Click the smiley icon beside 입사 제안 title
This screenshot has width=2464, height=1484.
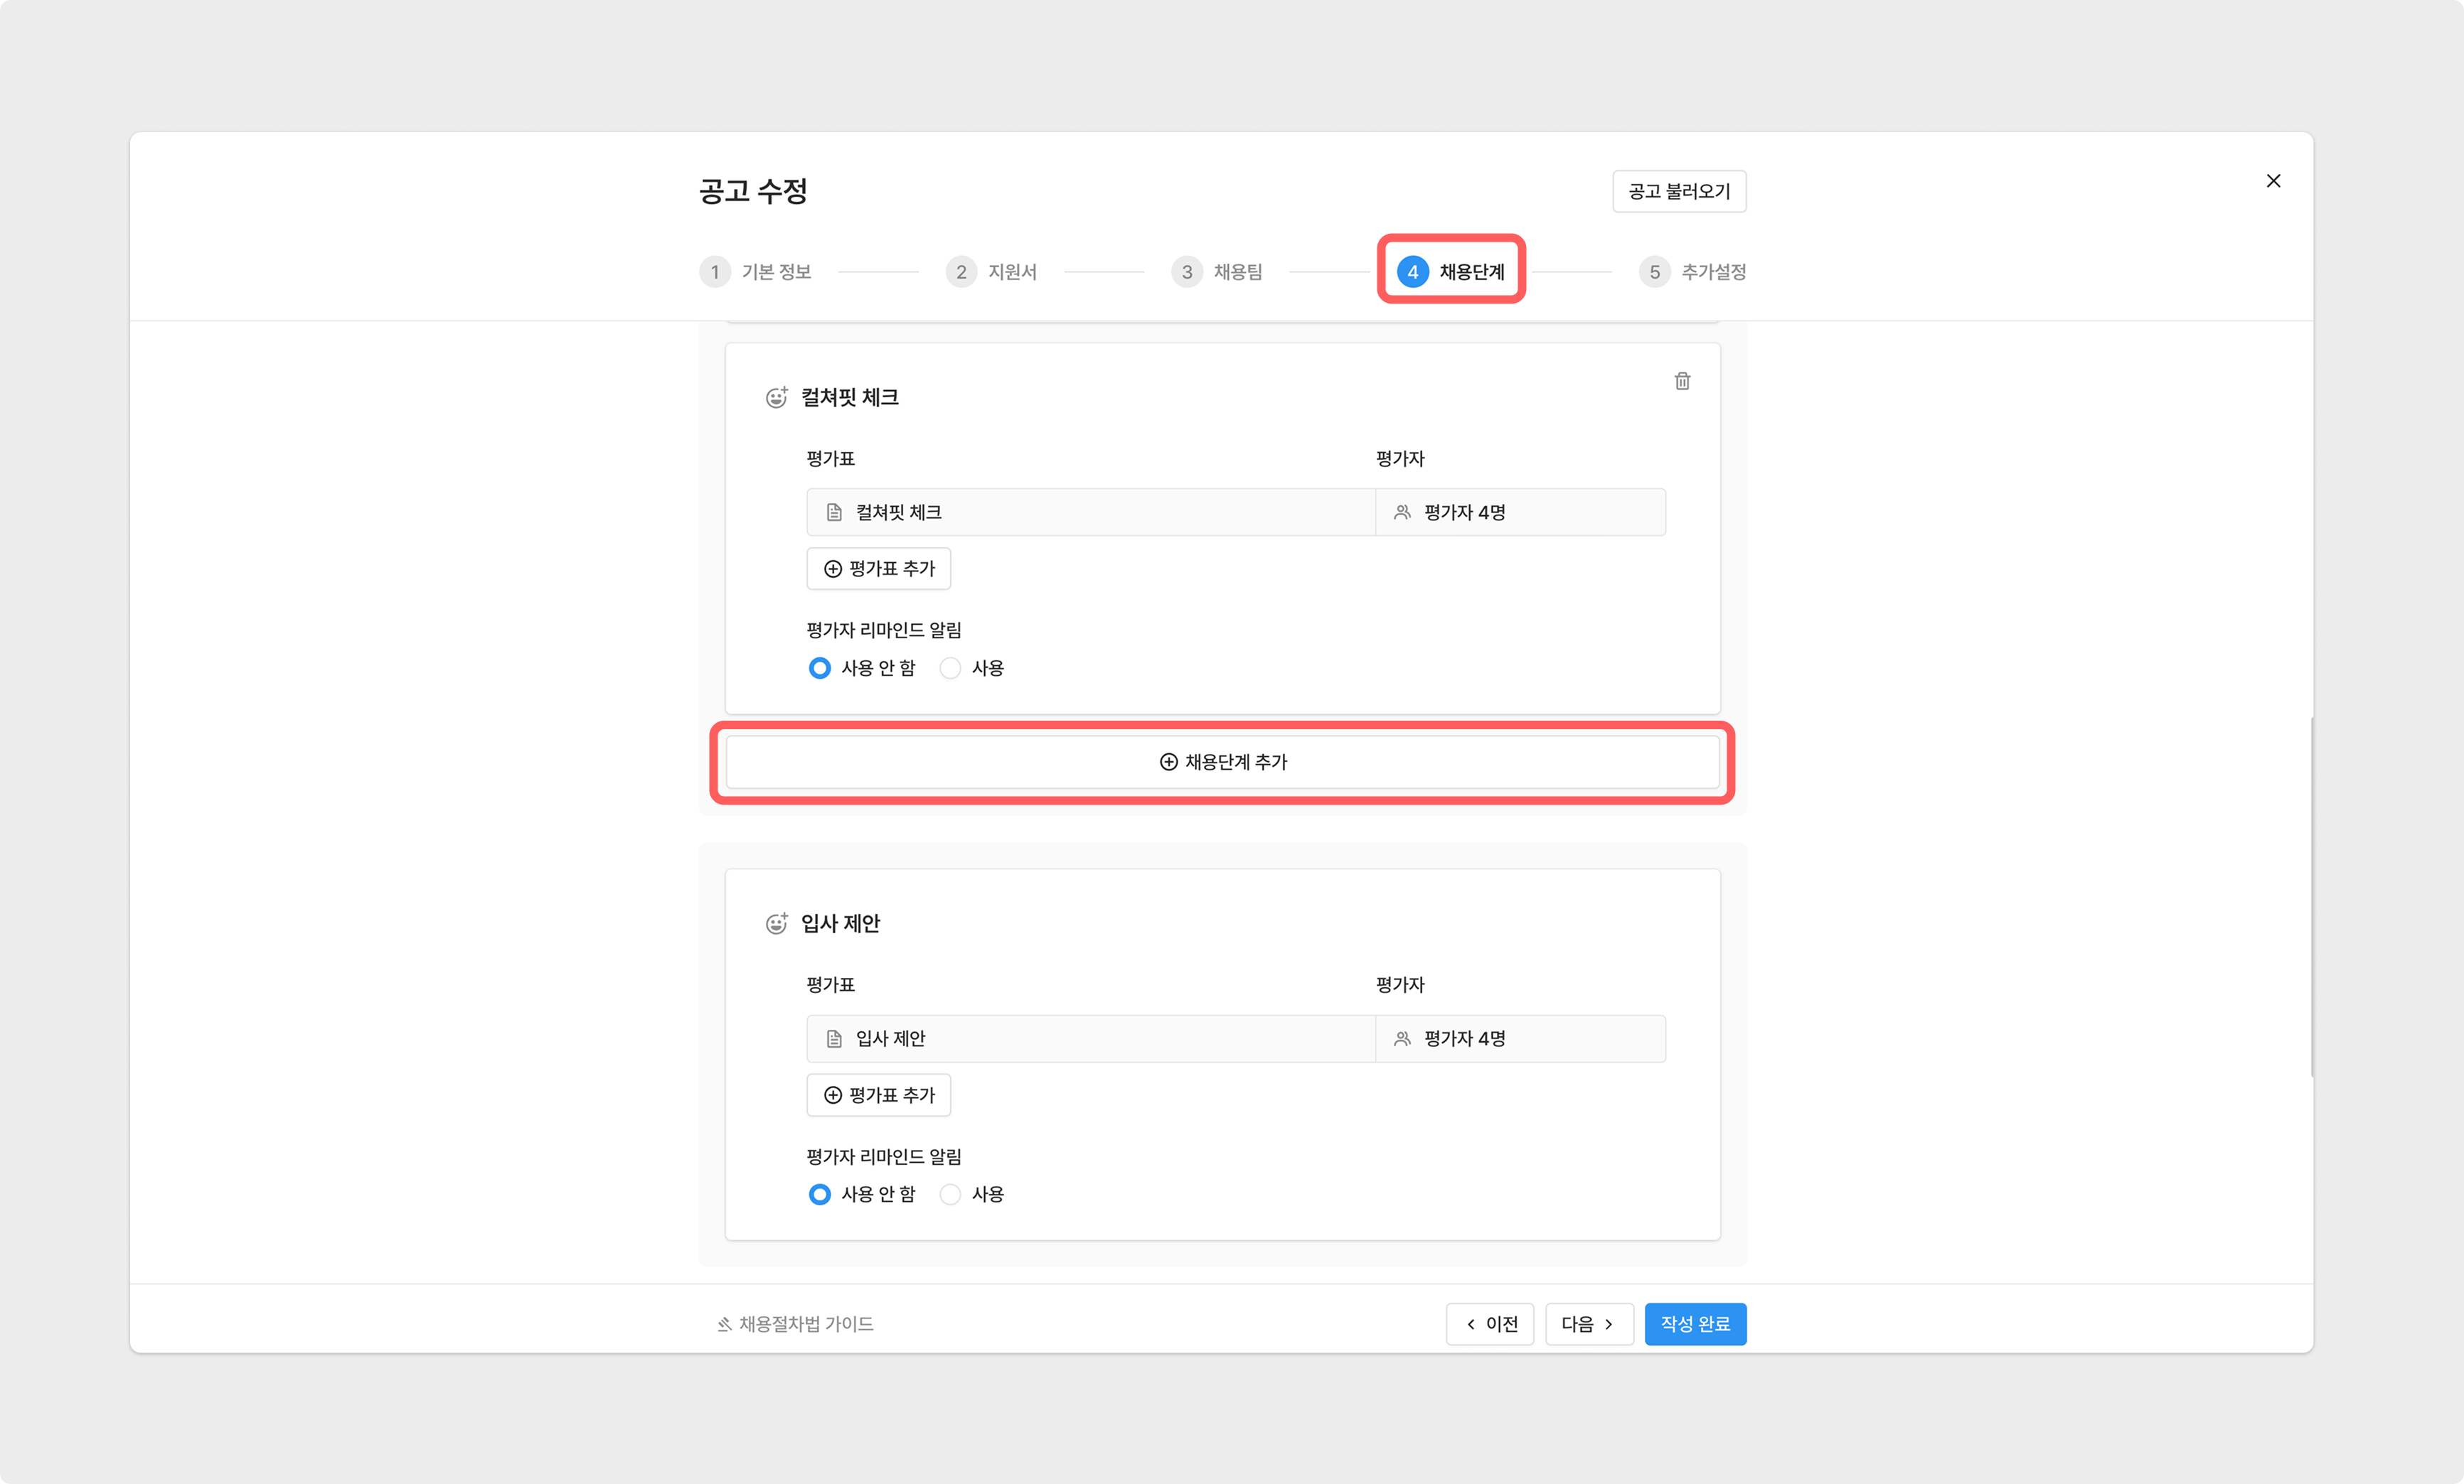click(x=776, y=923)
